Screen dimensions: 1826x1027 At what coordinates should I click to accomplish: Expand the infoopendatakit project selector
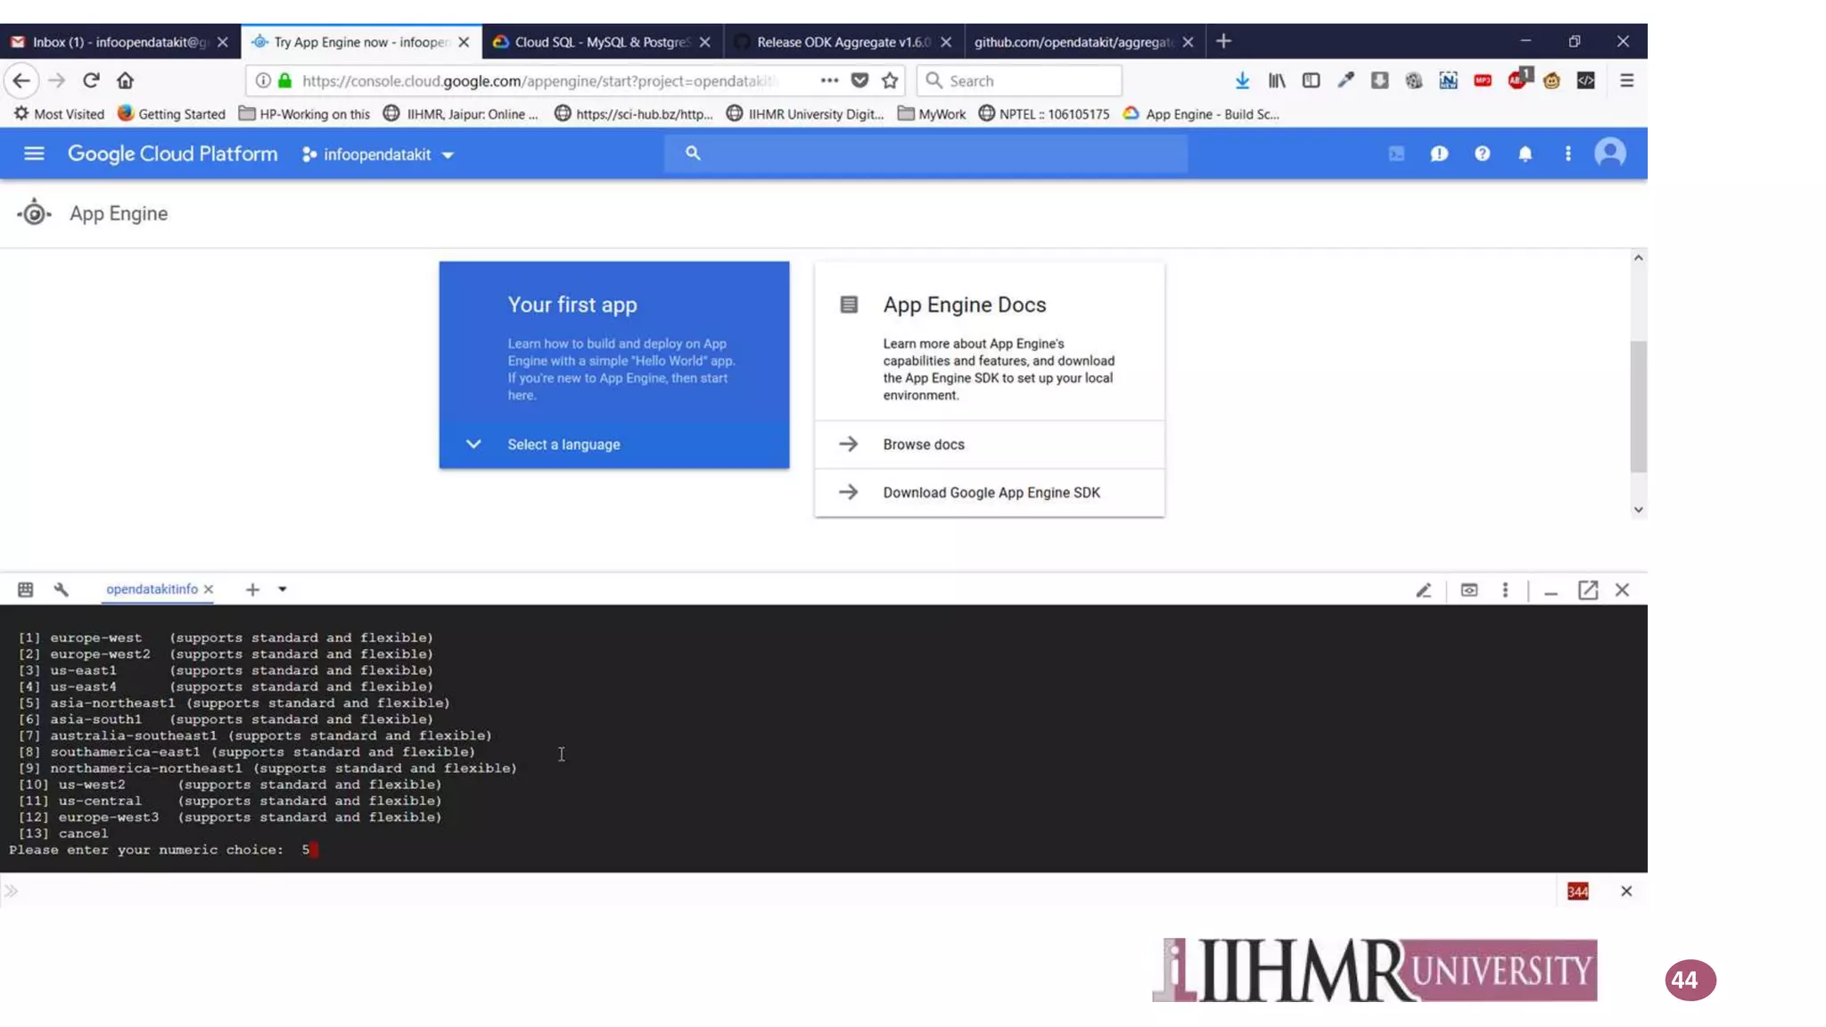coord(379,154)
